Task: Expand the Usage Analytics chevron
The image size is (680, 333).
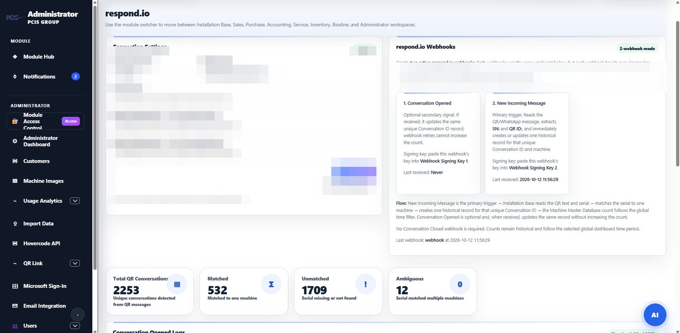Action: tap(75, 201)
